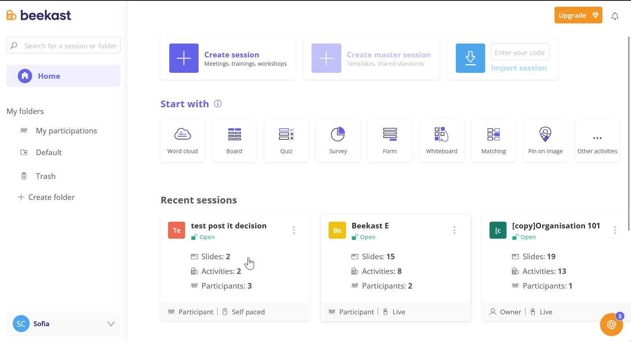
Task: Click the SC user avatar
Action: 21,324
